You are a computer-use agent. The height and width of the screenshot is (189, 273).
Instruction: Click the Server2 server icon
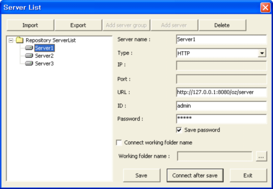29,55
